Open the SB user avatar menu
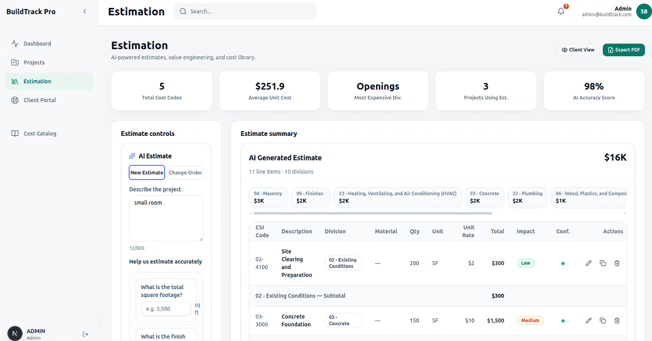 click(x=644, y=12)
